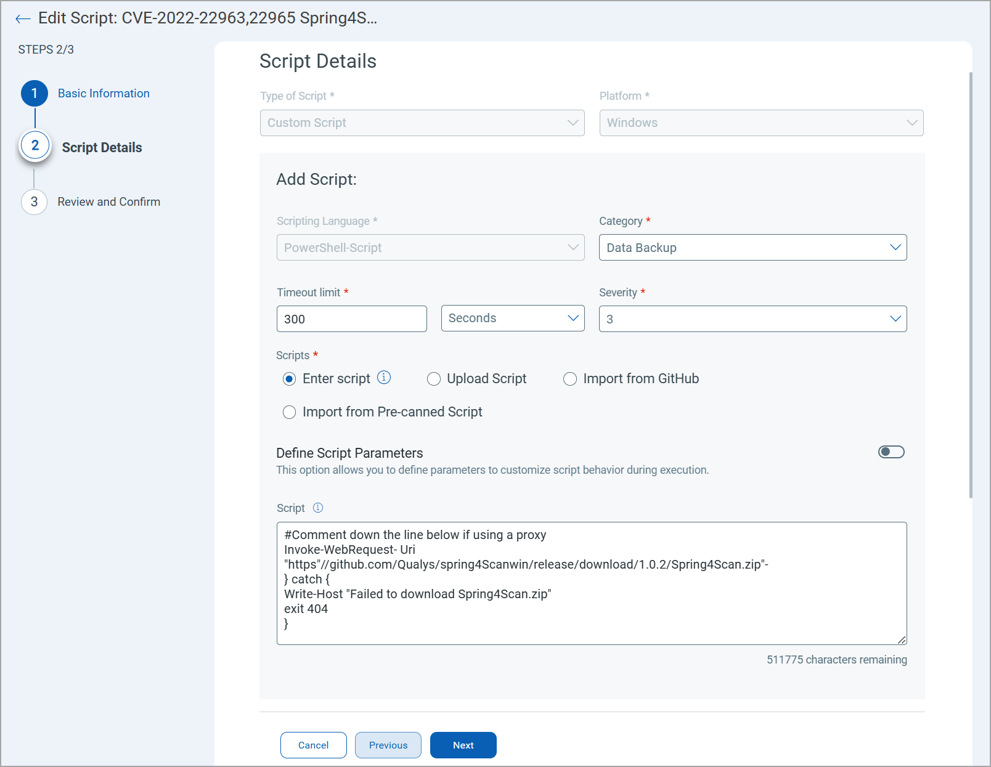Click the vertical scrollbar of the form
This screenshot has width=991, height=767.
pyautogui.click(x=971, y=285)
